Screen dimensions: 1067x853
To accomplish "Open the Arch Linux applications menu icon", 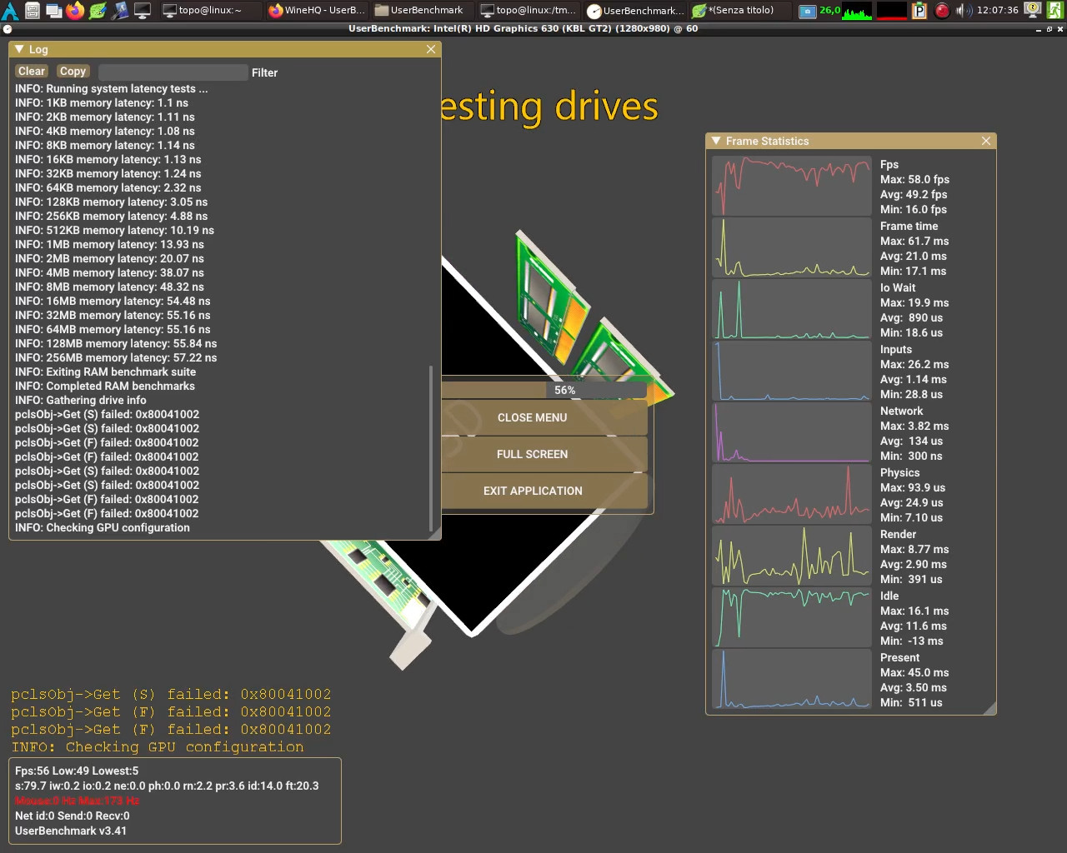I will coord(10,10).
